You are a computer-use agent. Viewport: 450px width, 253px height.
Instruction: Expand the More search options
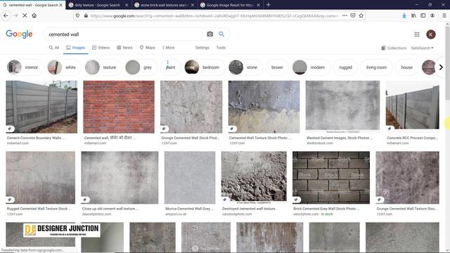tap(169, 48)
